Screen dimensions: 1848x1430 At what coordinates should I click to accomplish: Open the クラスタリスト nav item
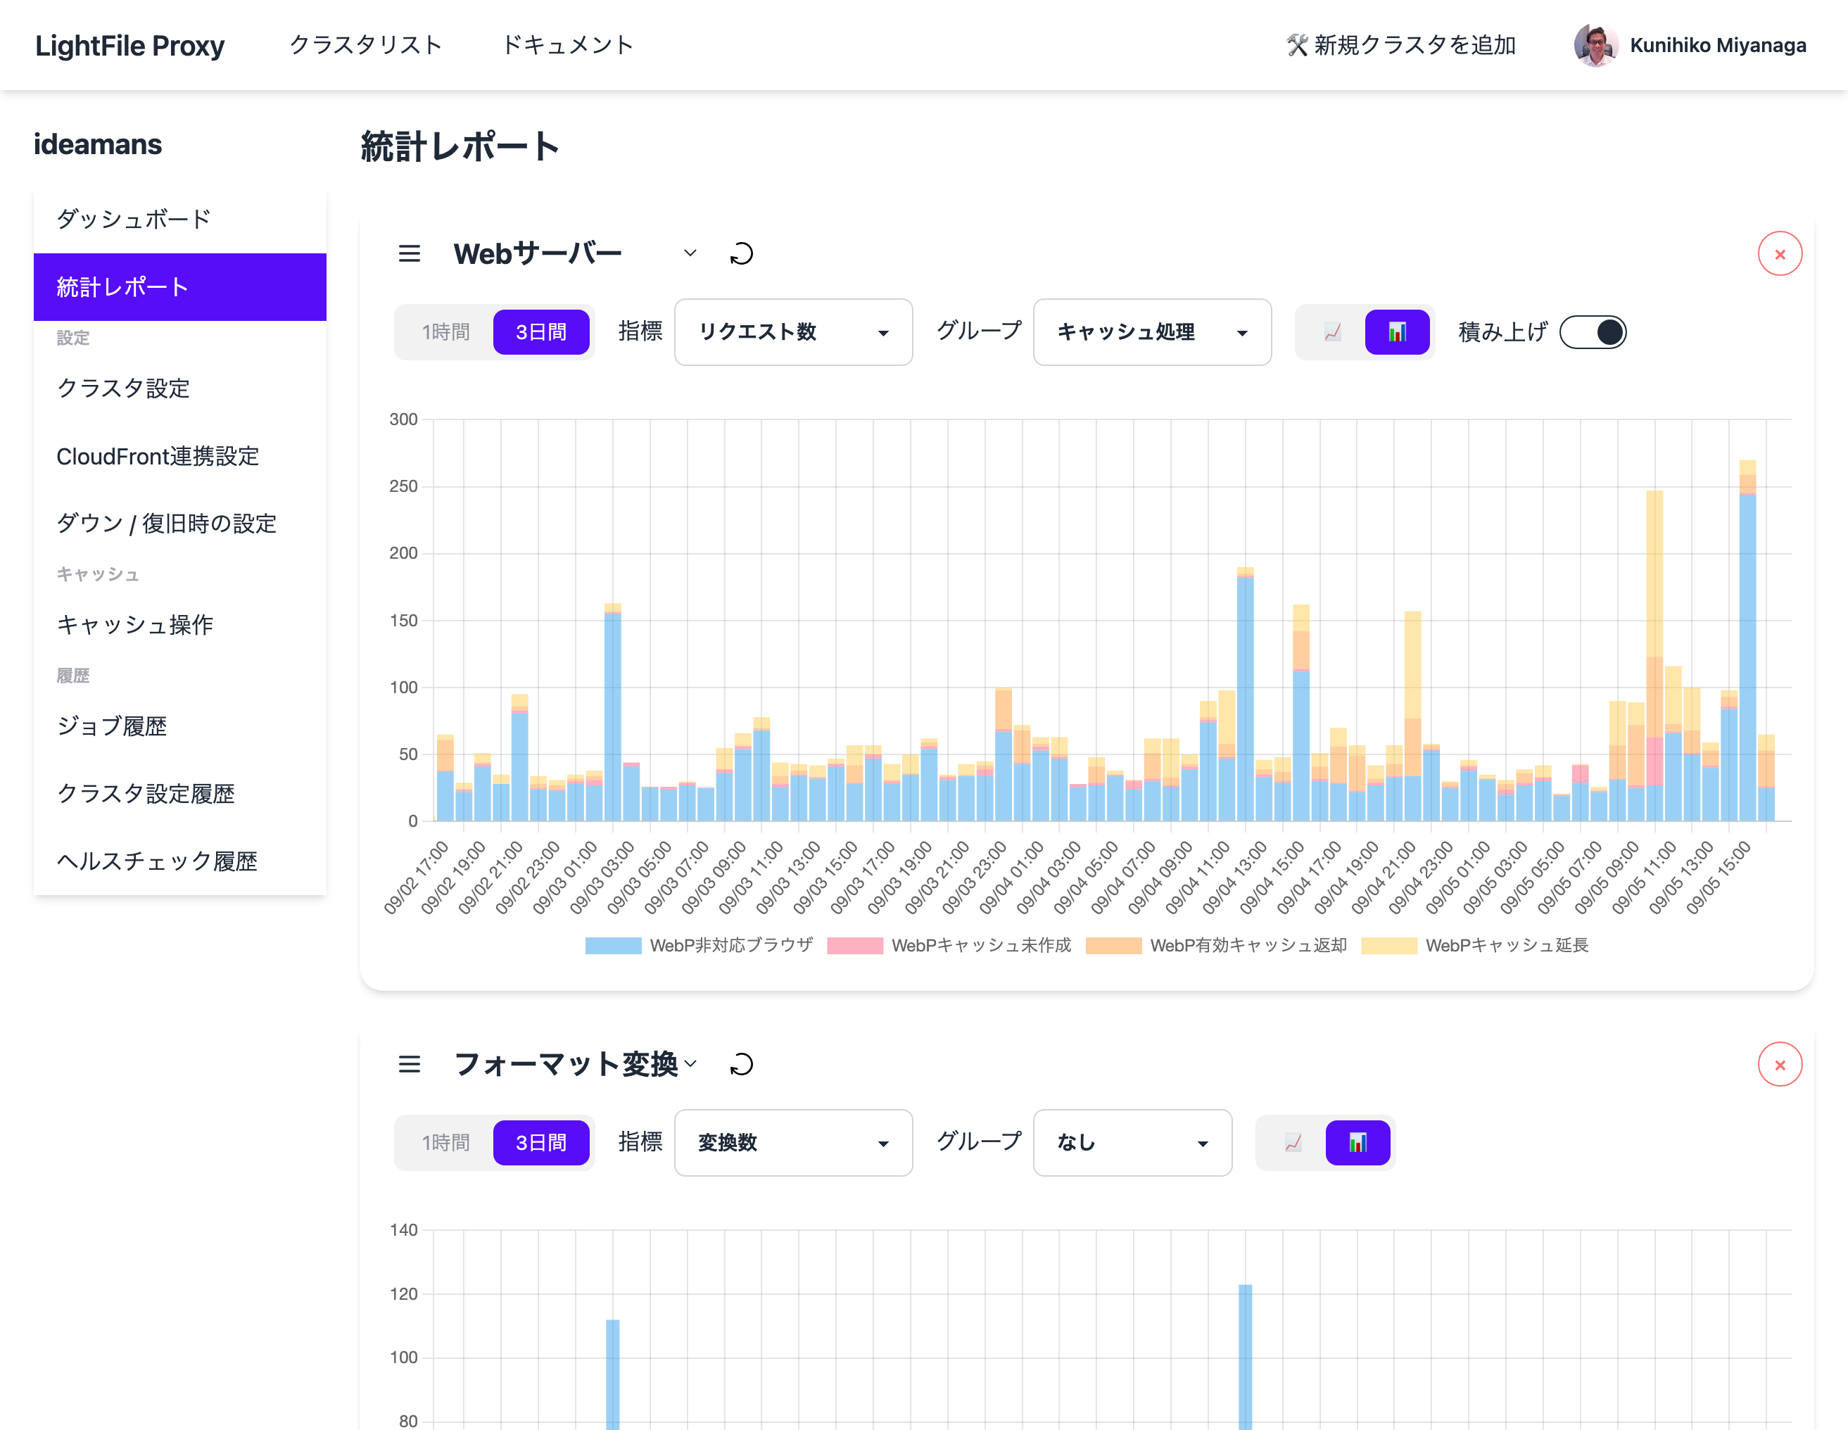365,45
